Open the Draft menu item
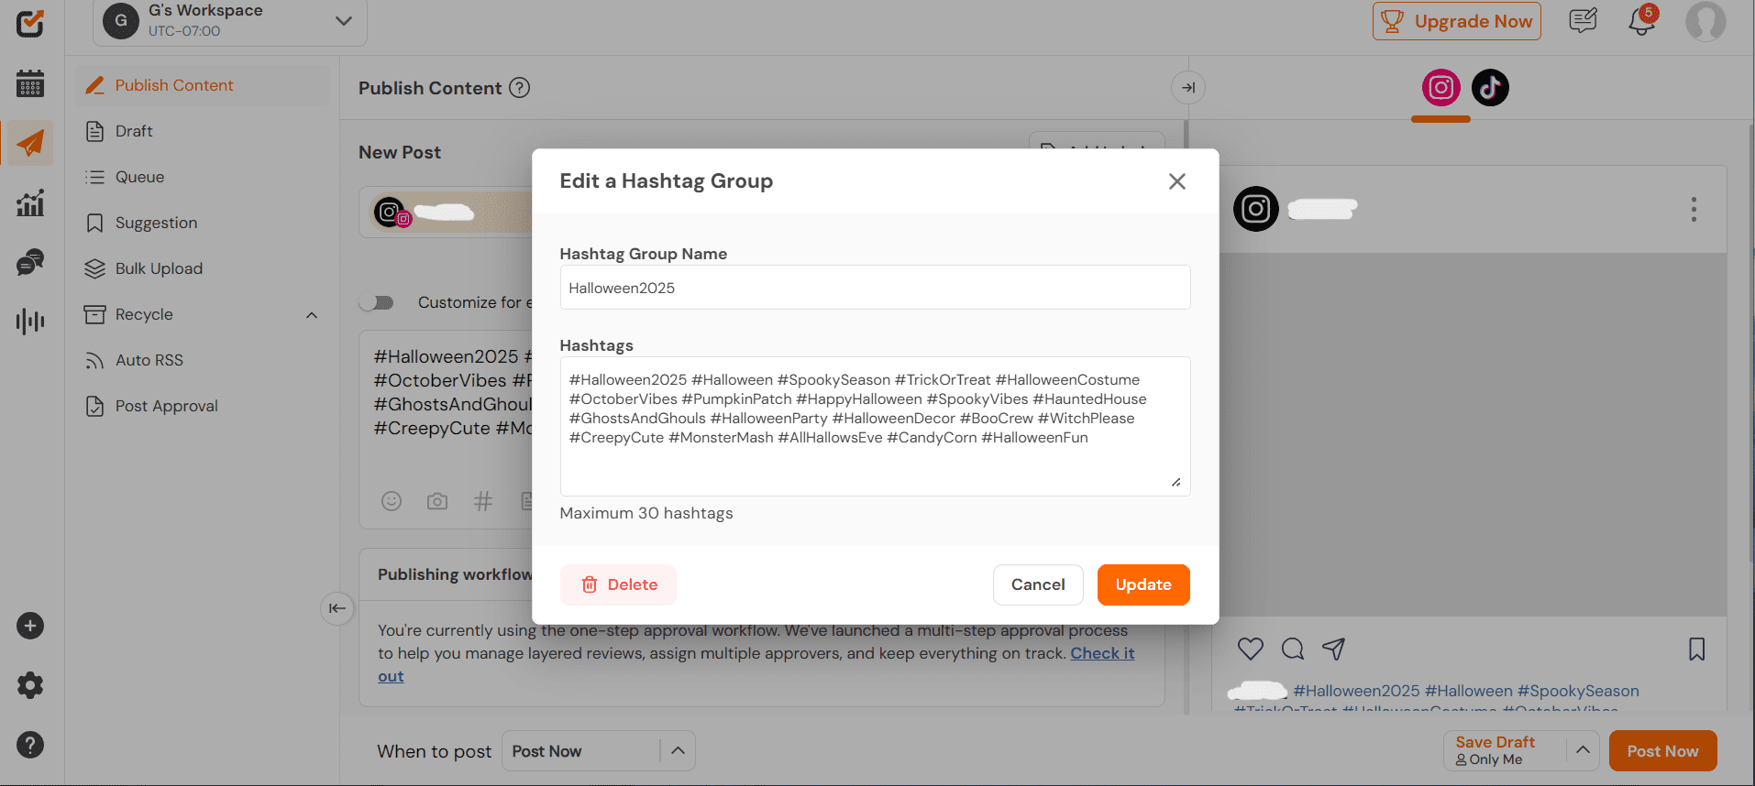1755x786 pixels. [x=134, y=131]
